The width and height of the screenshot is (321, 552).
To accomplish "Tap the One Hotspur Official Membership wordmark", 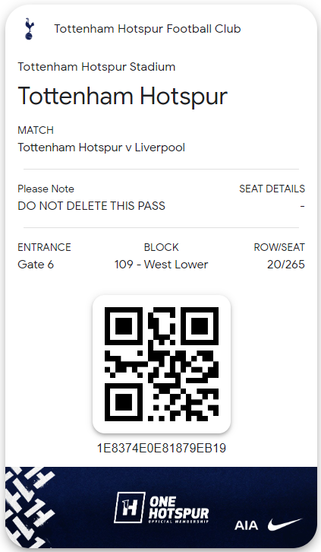I will 179,509.
